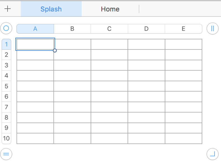Select row 8 header

click(6, 118)
